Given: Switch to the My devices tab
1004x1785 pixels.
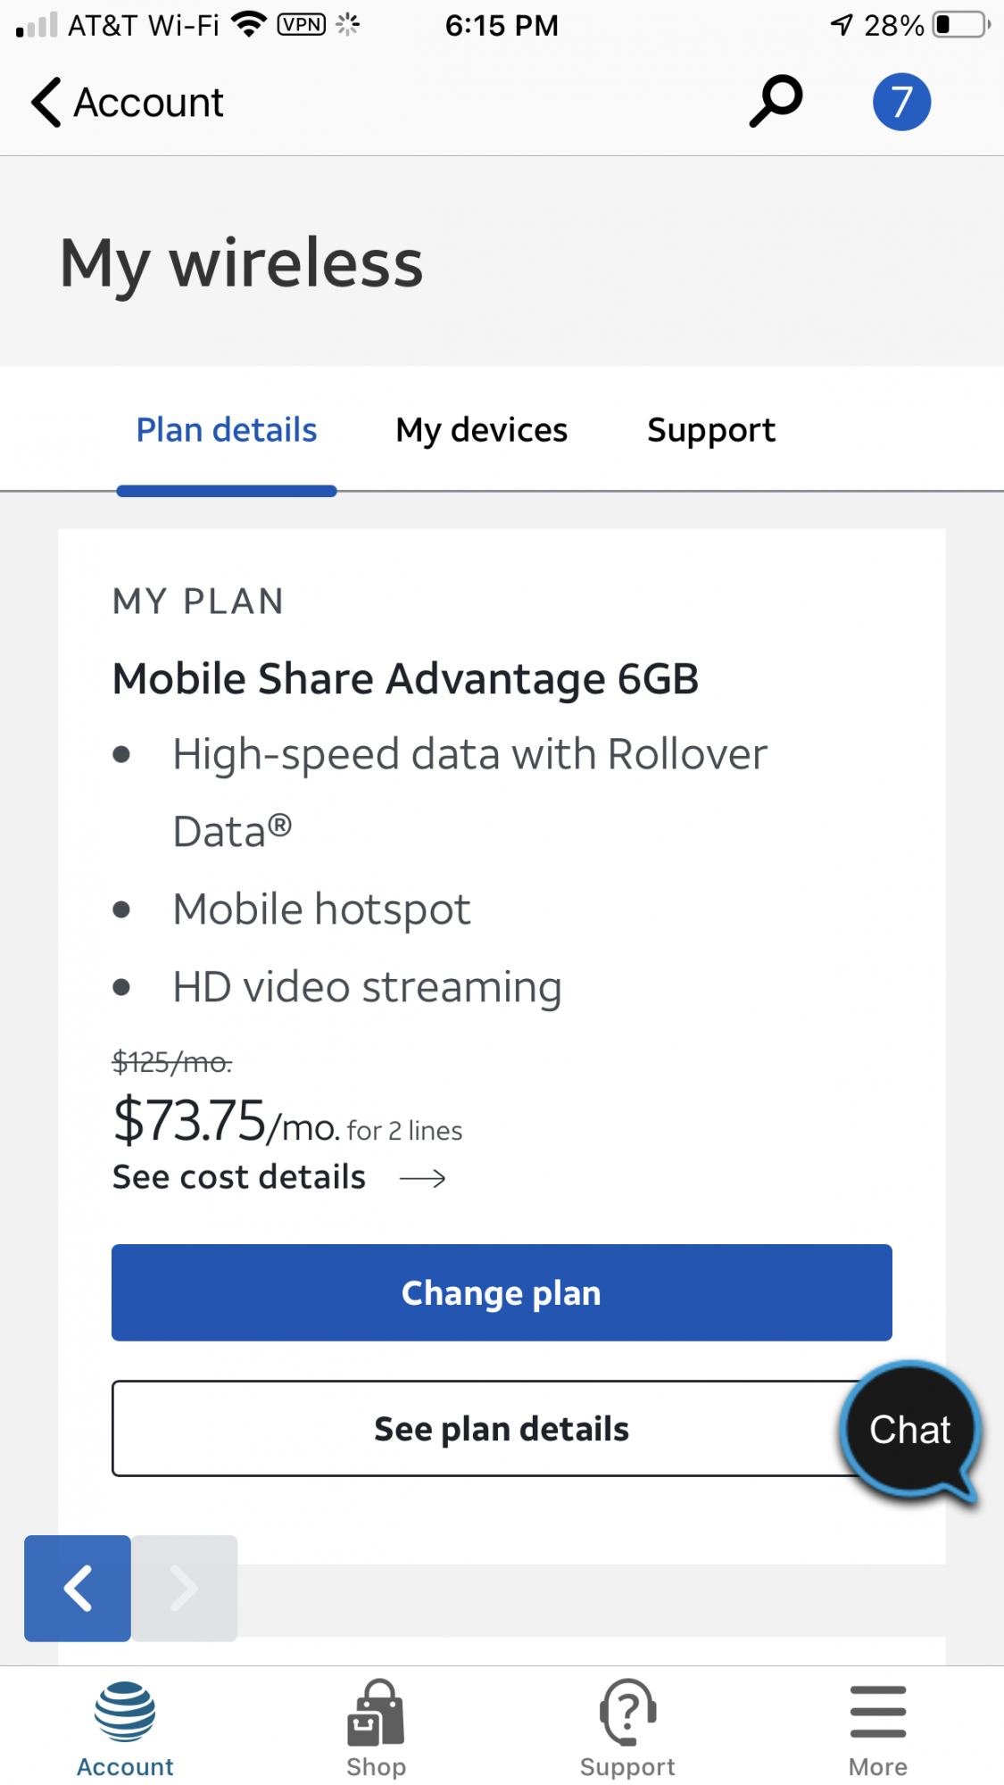Looking at the screenshot, I should [x=482, y=430].
